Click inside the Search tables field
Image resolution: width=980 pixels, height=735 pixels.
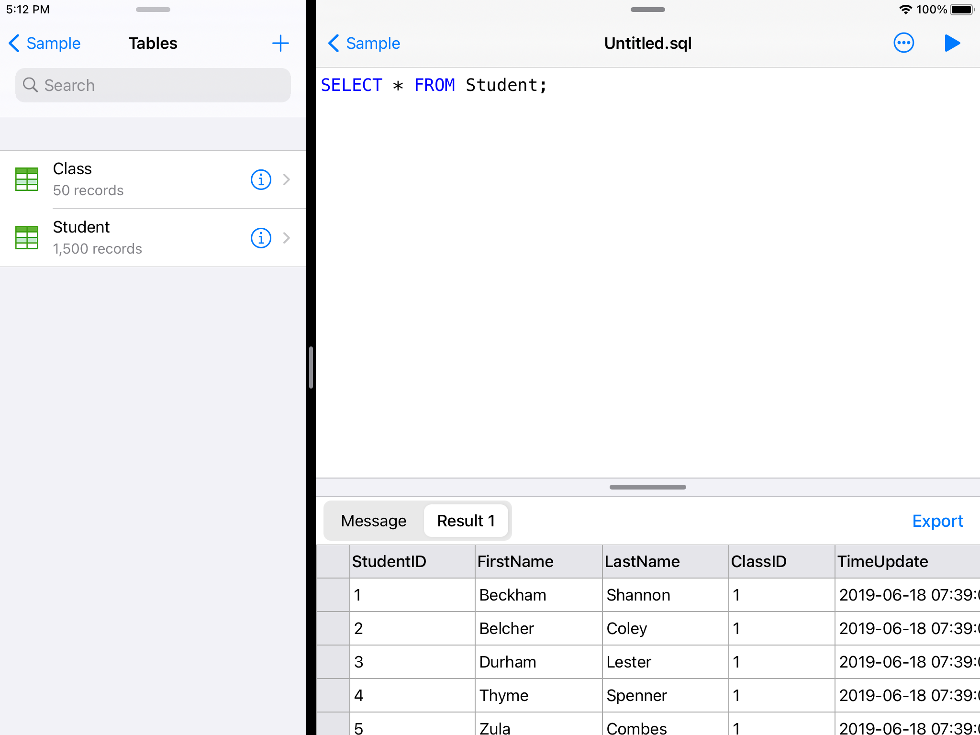[x=153, y=85]
